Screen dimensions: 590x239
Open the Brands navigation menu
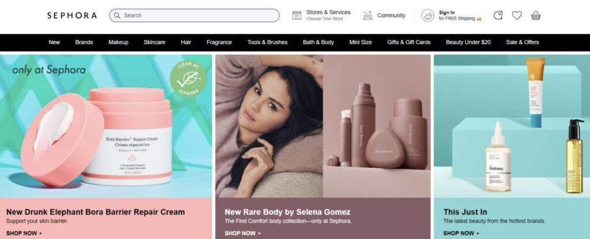(84, 43)
